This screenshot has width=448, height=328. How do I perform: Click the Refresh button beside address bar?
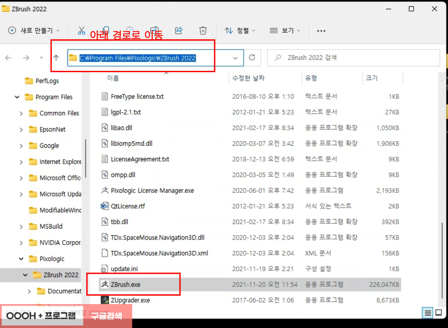pyautogui.click(x=252, y=57)
